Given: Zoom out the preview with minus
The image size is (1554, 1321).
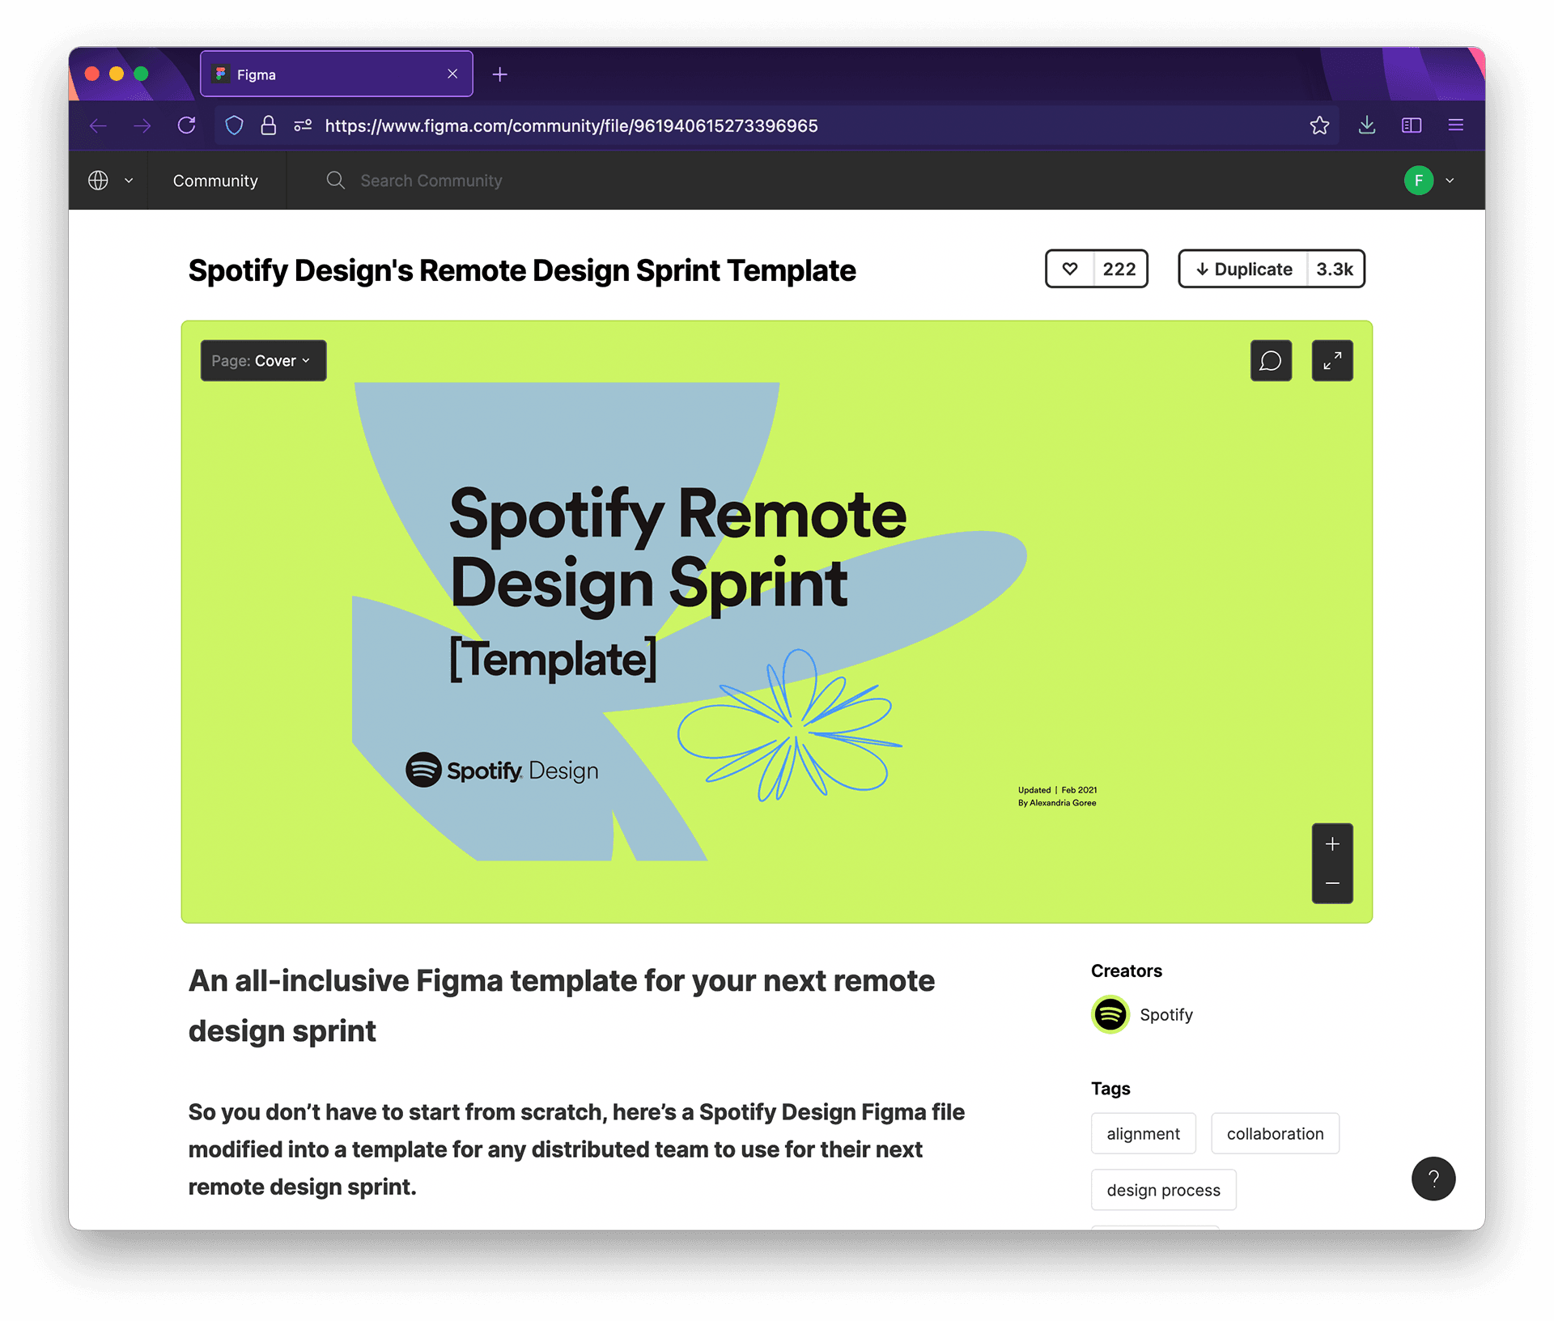Looking at the screenshot, I should [1332, 883].
